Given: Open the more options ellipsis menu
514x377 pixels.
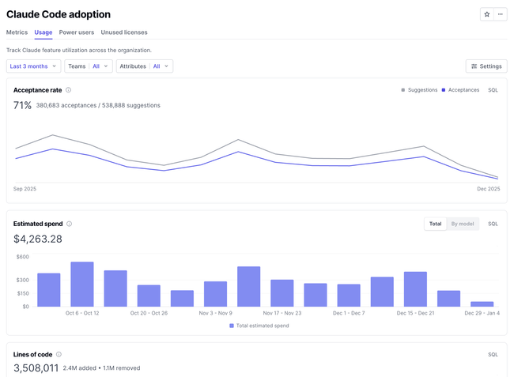Looking at the screenshot, I should coord(501,14).
